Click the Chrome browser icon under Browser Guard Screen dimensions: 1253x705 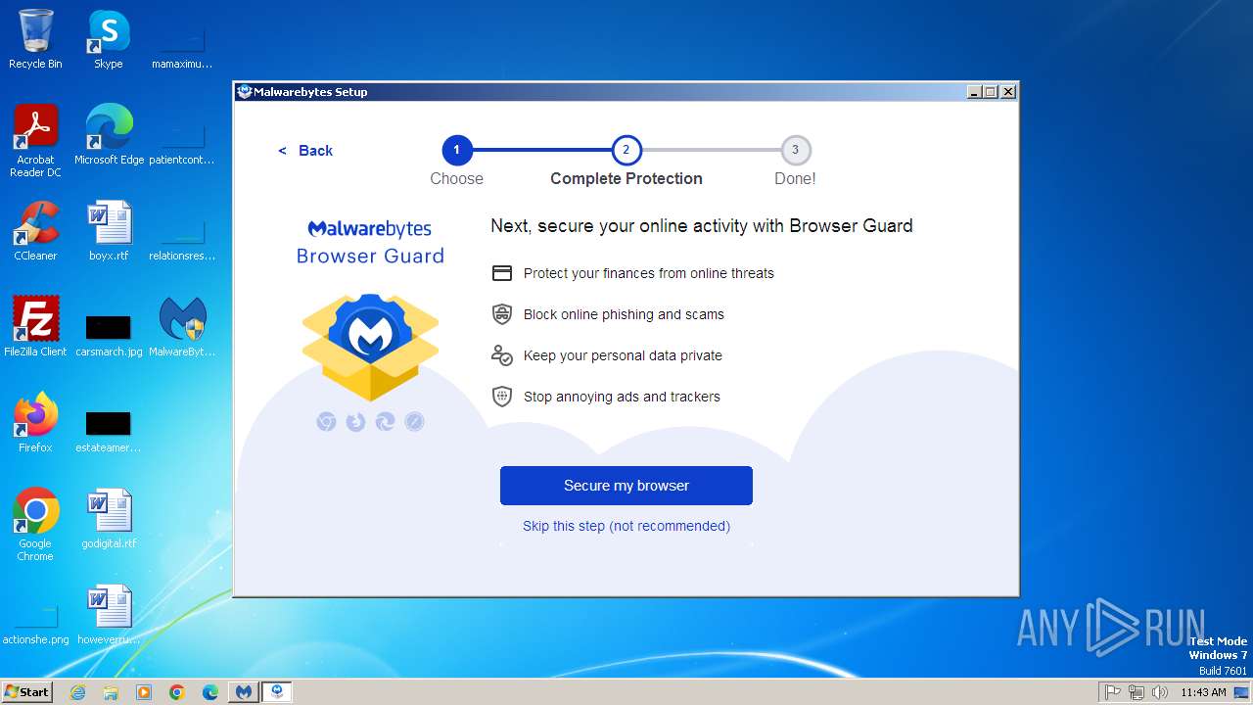pyautogui.click(x=327, y=422)
